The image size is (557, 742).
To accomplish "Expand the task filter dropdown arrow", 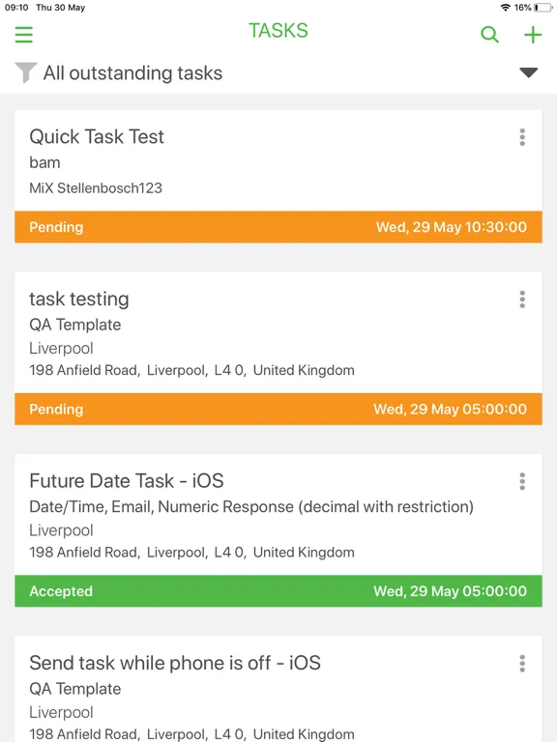I will [528, 72].
